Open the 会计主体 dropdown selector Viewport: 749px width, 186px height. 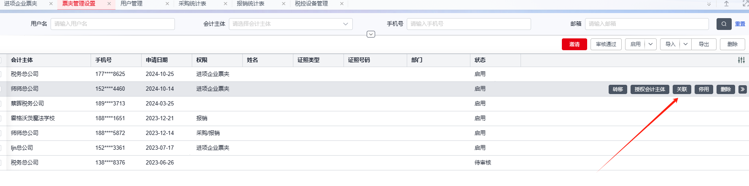tap(290, 24)
